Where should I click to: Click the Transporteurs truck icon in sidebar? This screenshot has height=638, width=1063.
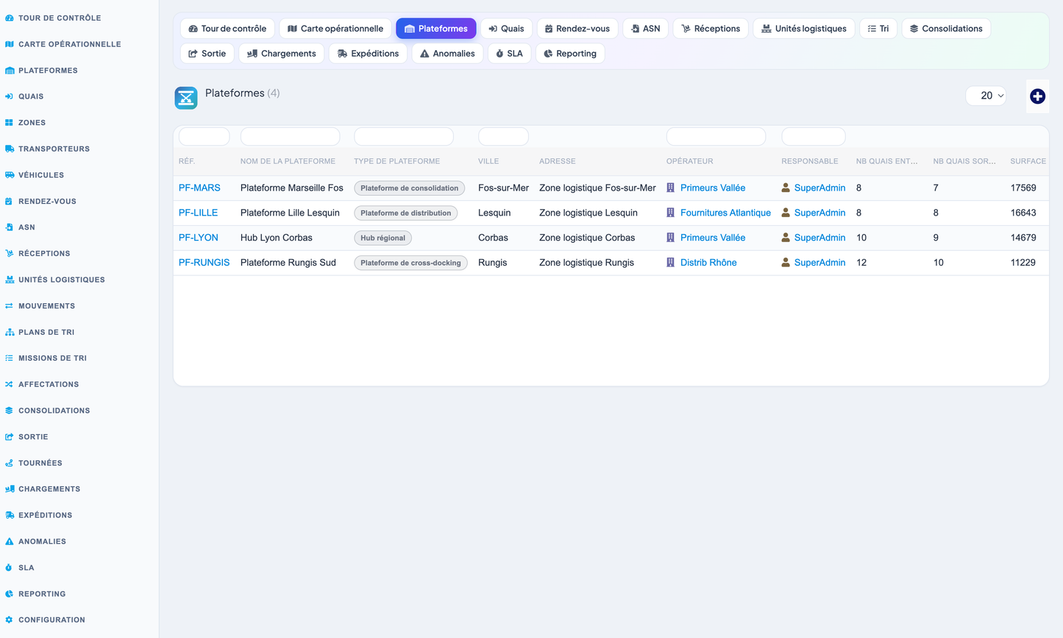tap(10, 149)
